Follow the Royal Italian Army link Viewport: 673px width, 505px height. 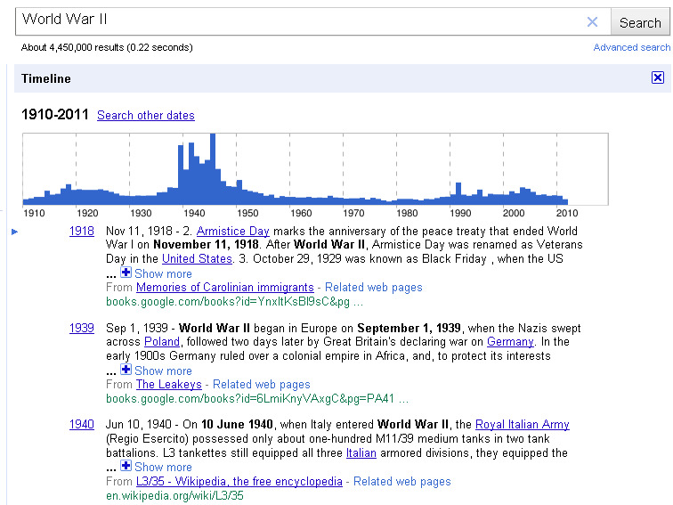coord(522,425)
